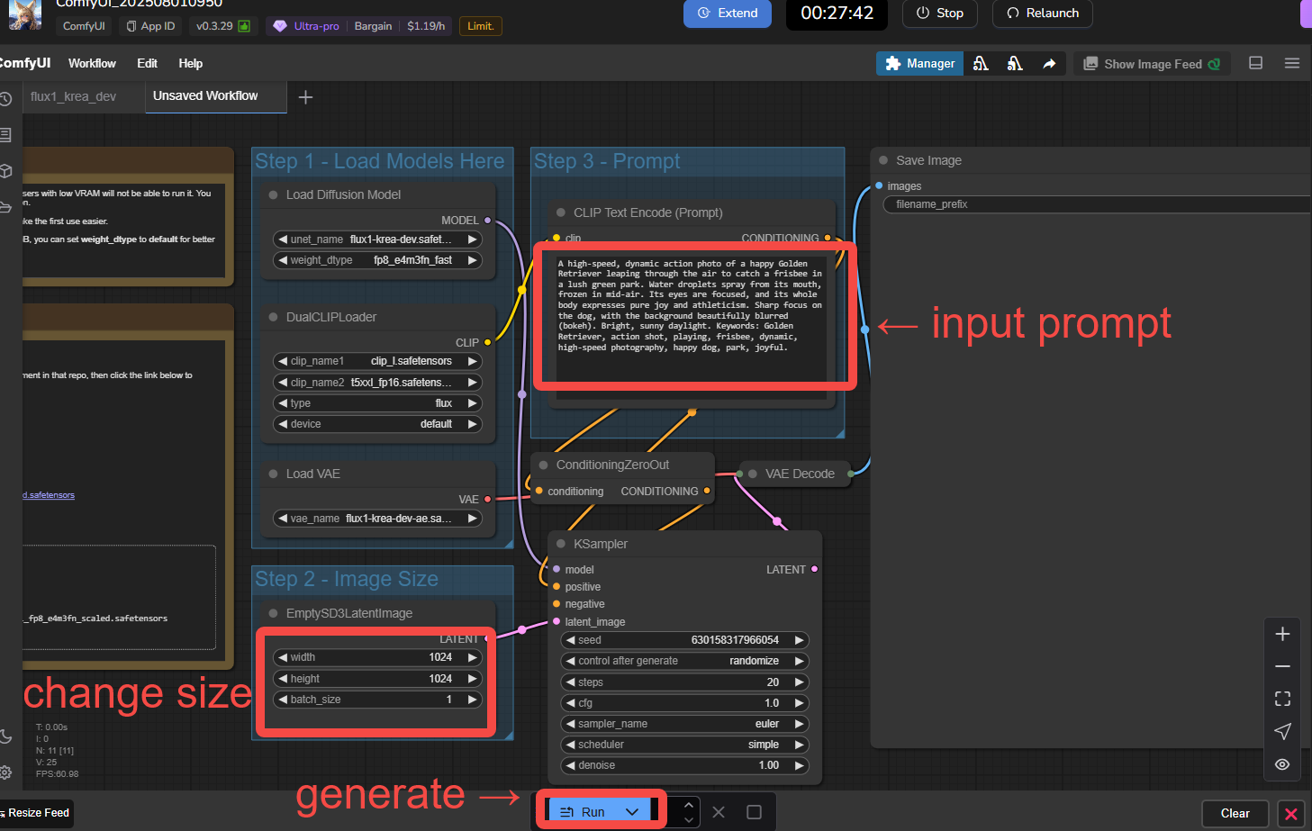Click batch_size value field
This screenshot has height=831, width=1312.
[378, 700]
